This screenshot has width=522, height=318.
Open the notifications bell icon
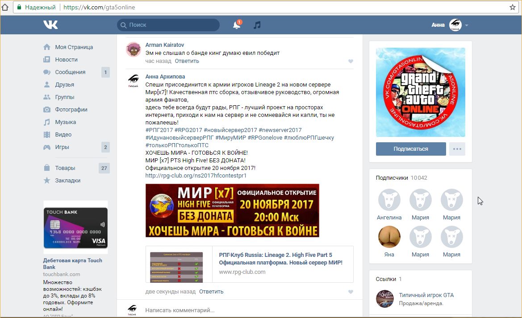click(237, 25)
